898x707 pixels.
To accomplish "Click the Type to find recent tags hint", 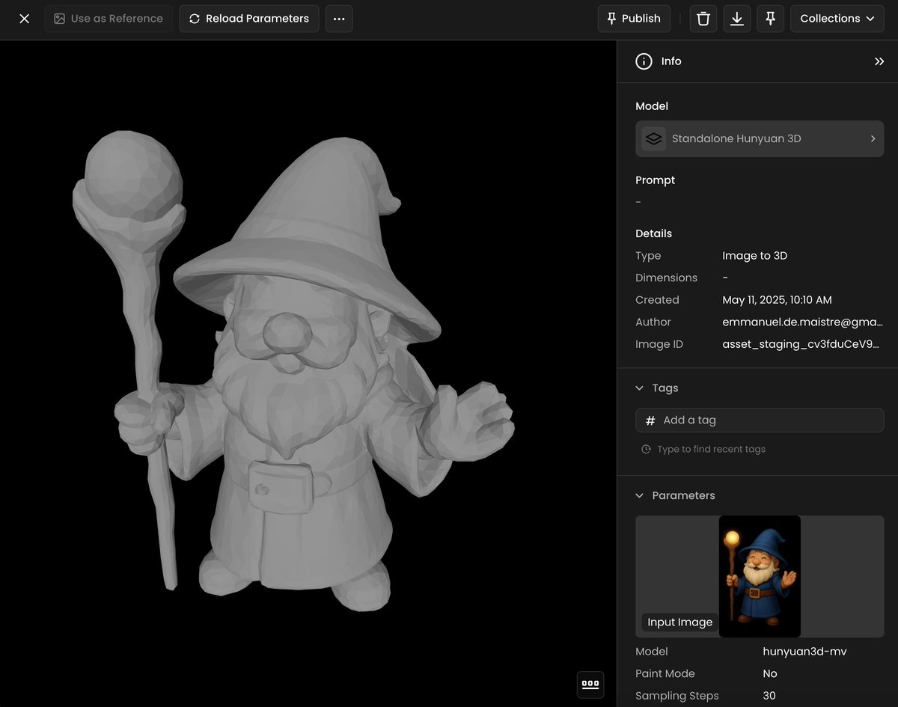I will pos(711,449).
